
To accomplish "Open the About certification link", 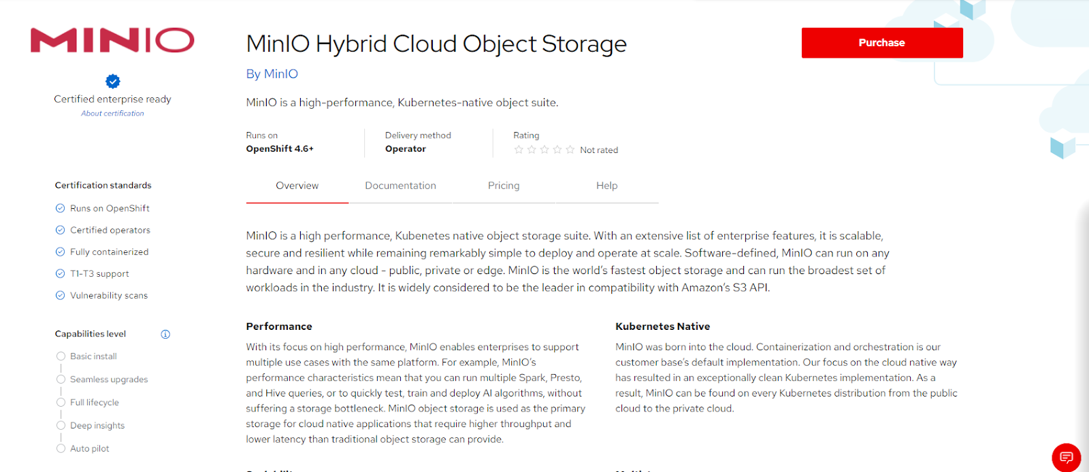I will pyautogui.click(x=112, y=114).
